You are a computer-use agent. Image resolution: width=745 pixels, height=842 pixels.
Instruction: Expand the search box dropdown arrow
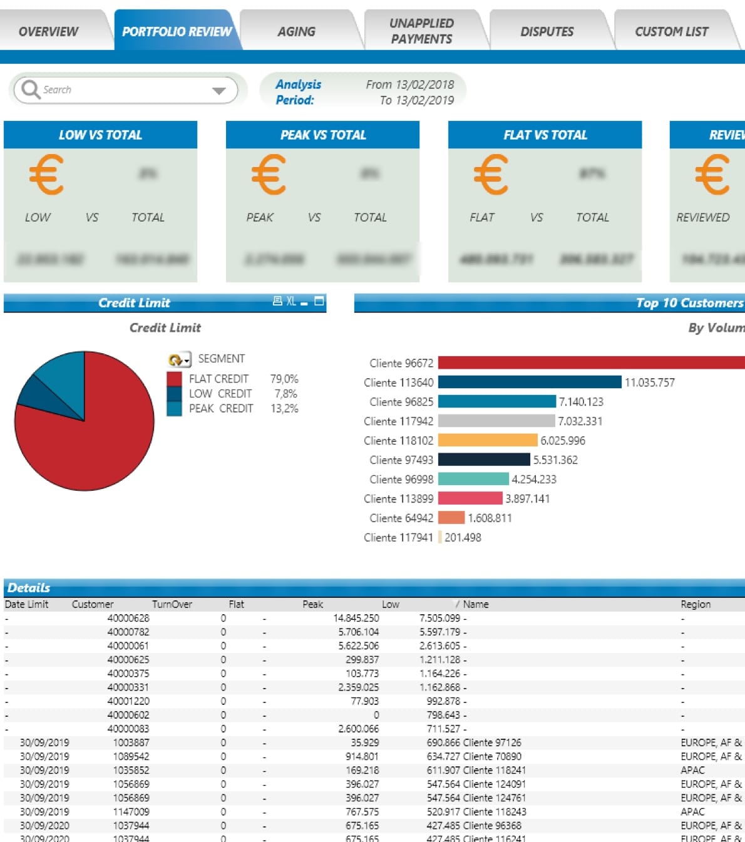[x=218, y=91]
